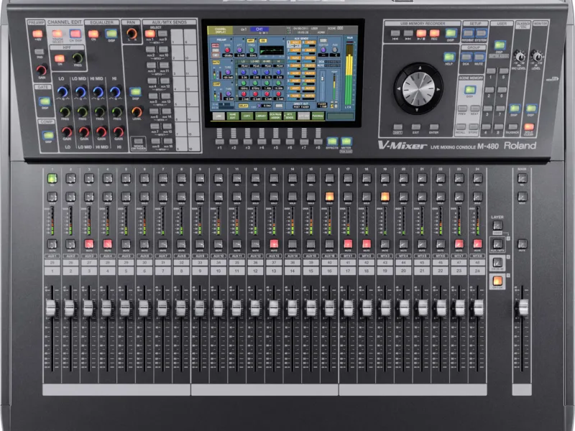Screen dimensions: 575x431
Task: Click the preamp GAIN knob
Action: point(41,70)
